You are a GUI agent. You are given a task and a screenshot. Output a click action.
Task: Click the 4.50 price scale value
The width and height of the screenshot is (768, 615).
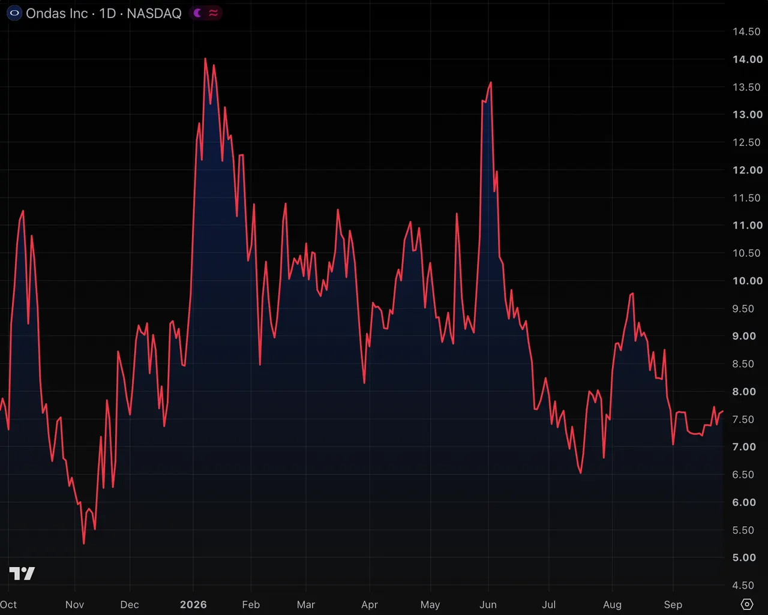(x=744, y=585)
